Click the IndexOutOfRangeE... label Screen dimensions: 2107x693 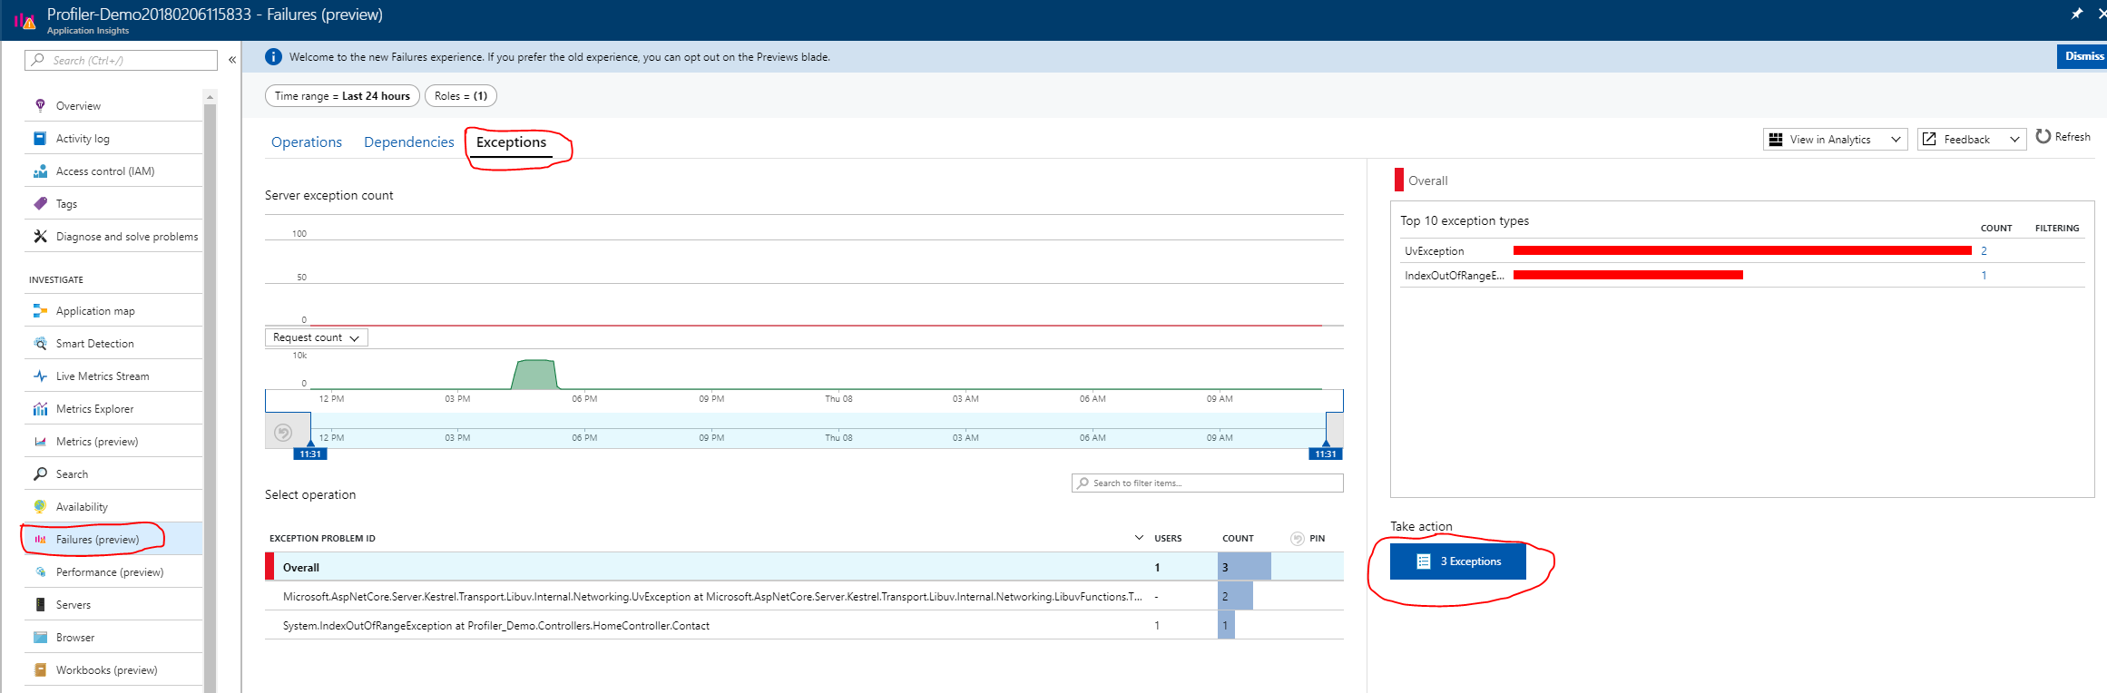1454,276
